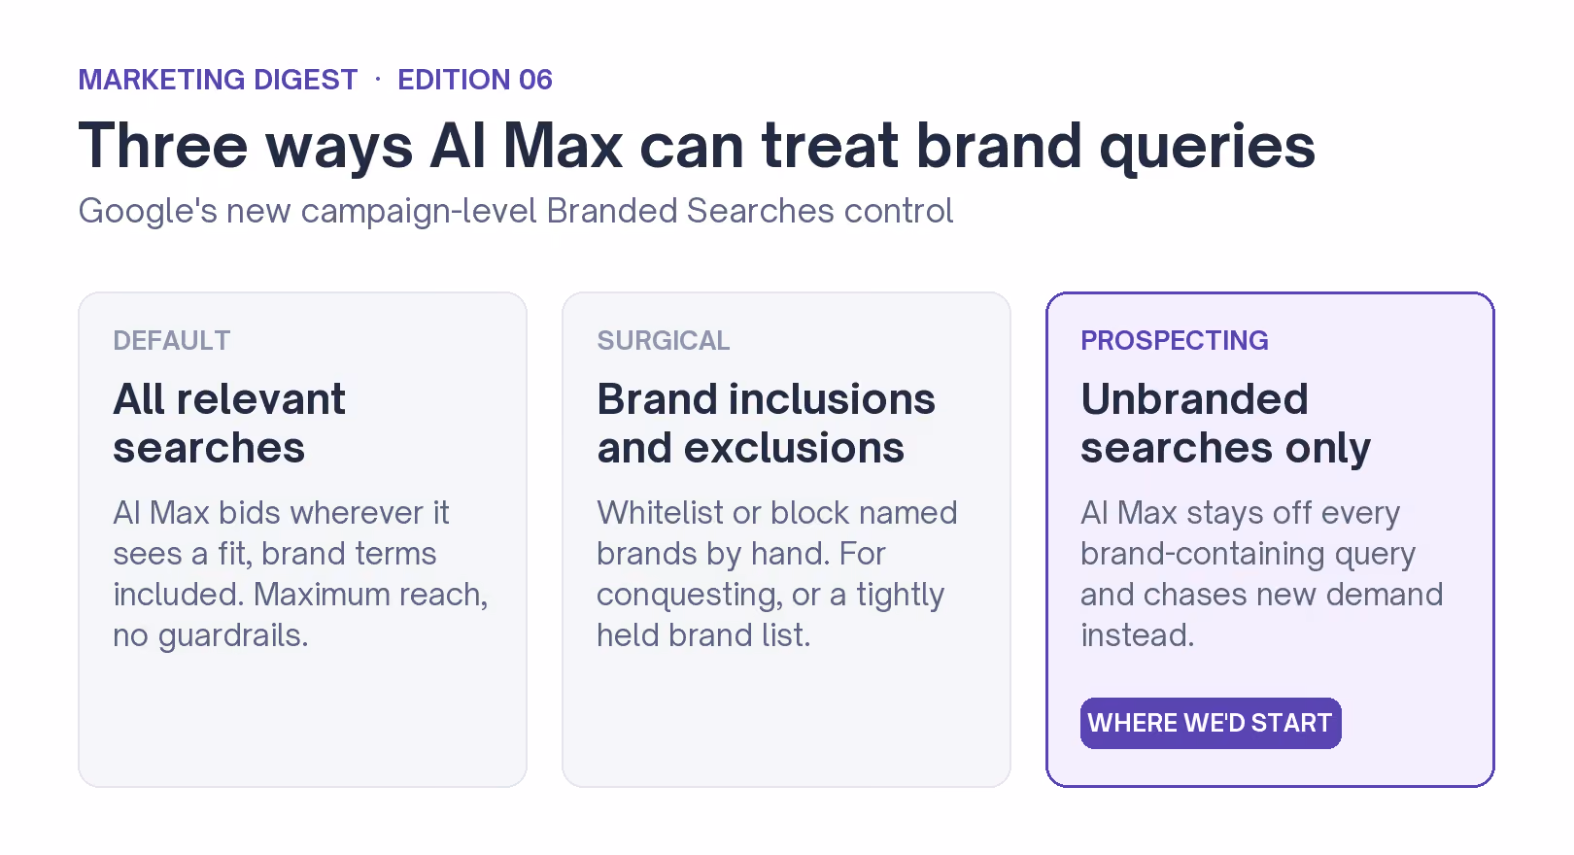This screenshot has width=1574, height=855.
Task: Click the EDITION 06 label
Action: [475, 80]
